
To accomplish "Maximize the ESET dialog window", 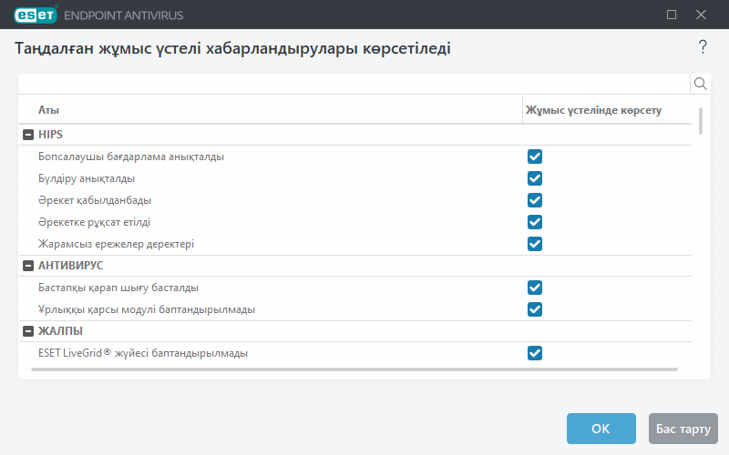I will (x=672, y=15).
